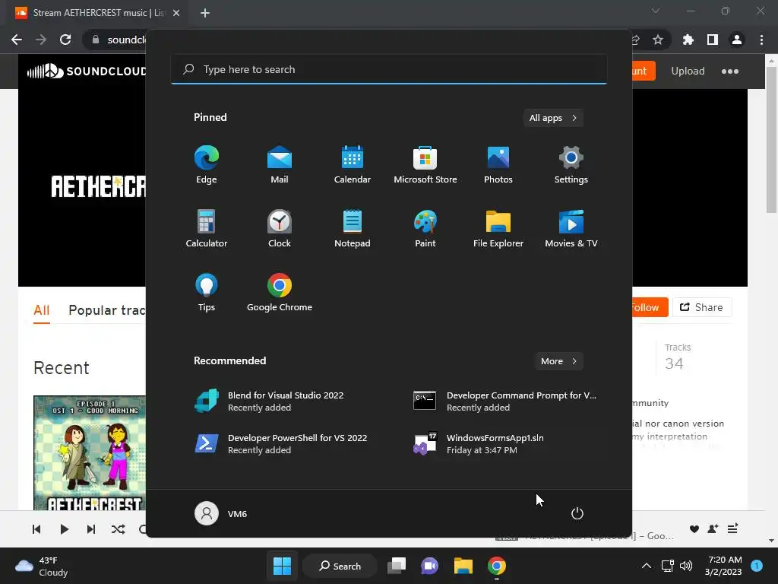Like the playing track heart icon
The image size is (778, 584).
coord(694,529)
